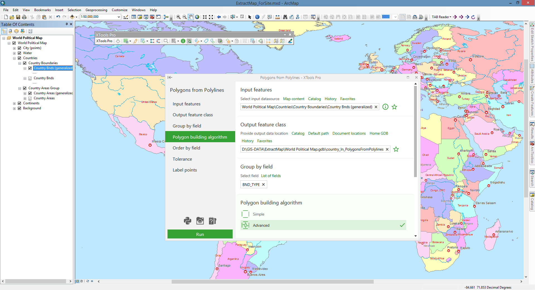Select the Pan hand tool
The image size is (535, 290).
coord(191,17)
